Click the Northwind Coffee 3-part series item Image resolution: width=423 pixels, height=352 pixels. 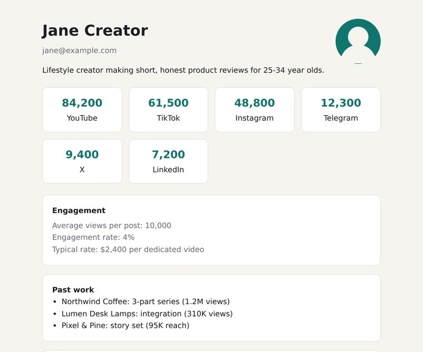[146, 301]
